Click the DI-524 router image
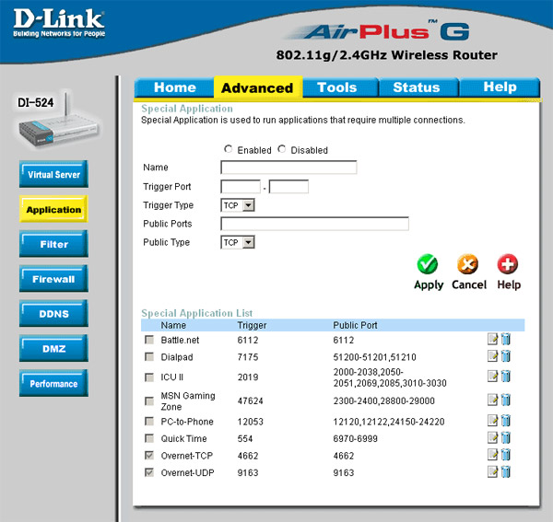Image resolution: width=553 pixels, height=522 pixels. (x=58, y=120)
